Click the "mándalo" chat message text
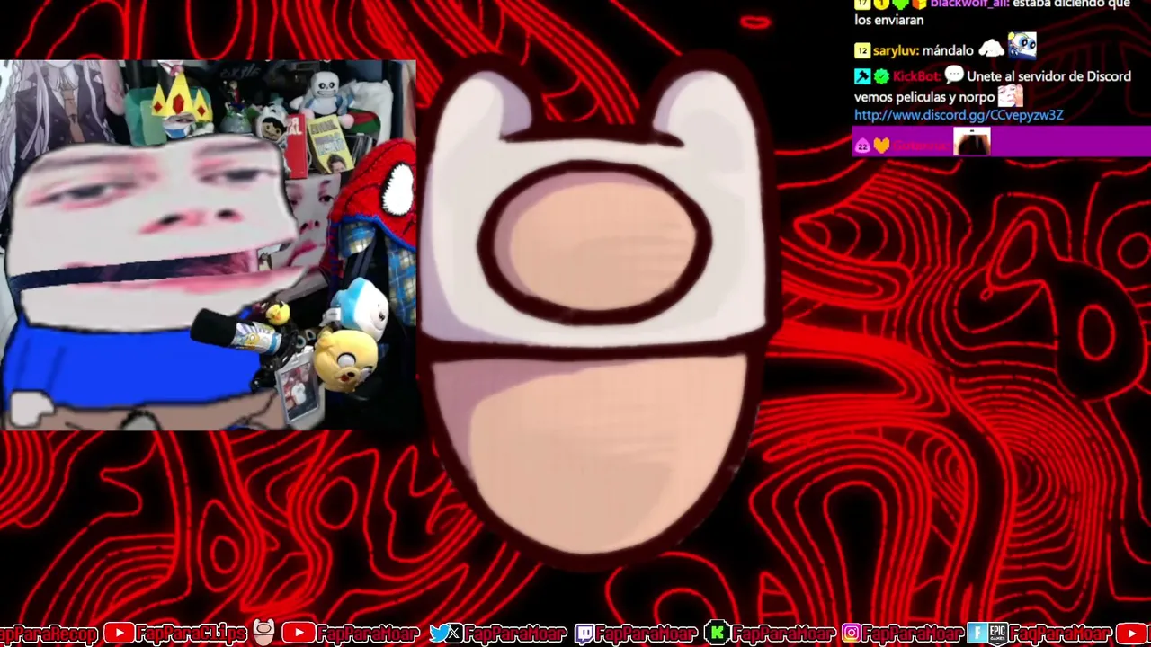The image size is (1151, 647). [948, 50]
